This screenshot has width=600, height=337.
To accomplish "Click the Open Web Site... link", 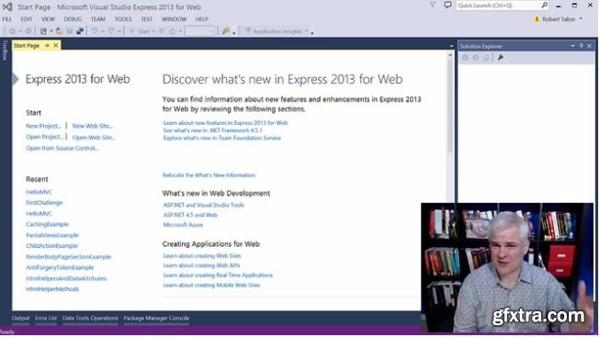I will (94, 138).
